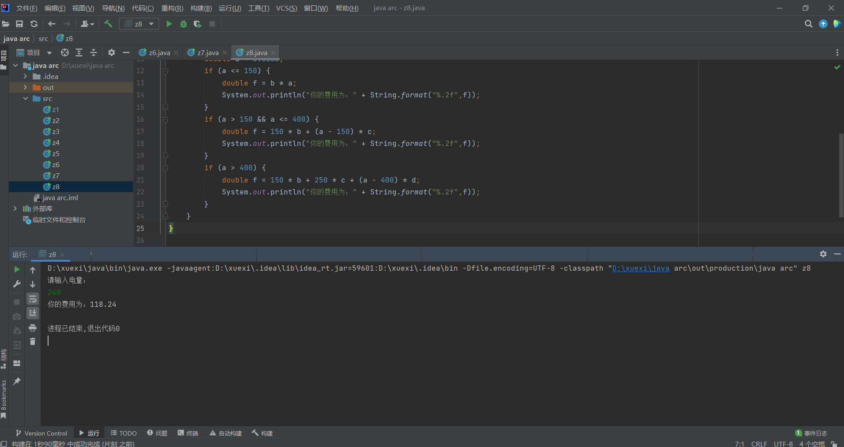Open Search Everywhere magnifier icon
This screenshot has height=447, width=844.
808,24
